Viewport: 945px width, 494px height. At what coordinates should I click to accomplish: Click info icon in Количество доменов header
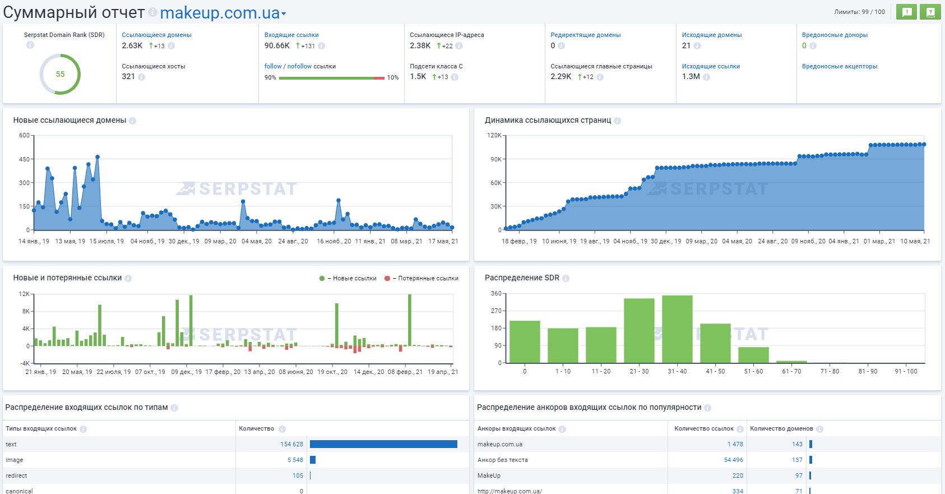click(820, 429)
